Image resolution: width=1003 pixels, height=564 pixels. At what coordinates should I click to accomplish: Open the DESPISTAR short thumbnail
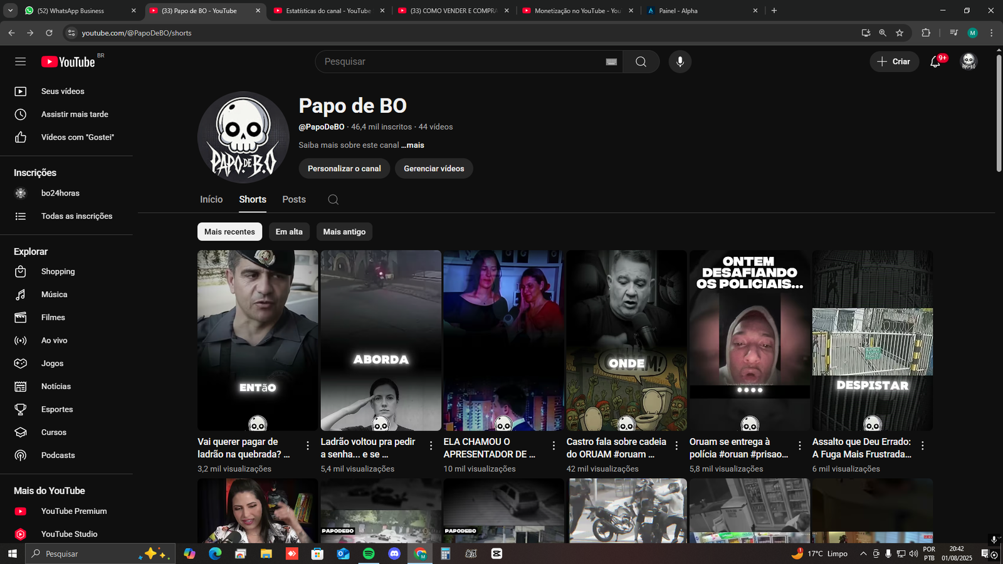(x=873, y=340)
